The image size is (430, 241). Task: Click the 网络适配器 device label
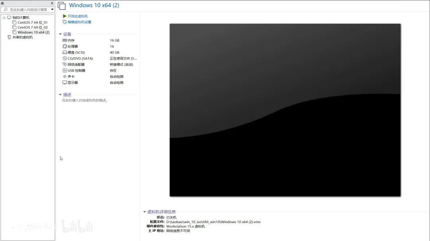[x=76, y=65]
